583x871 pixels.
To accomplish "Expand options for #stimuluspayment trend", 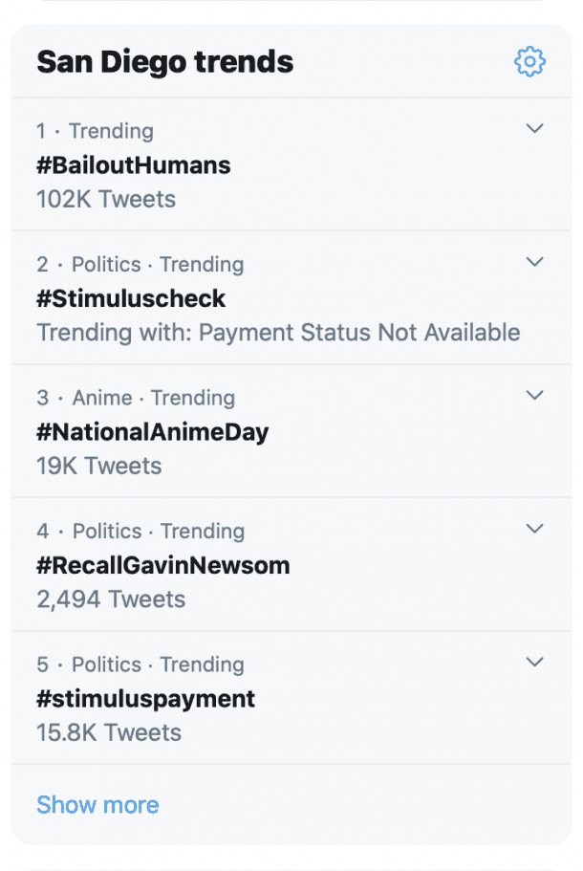I will click(x=535, y=662).
